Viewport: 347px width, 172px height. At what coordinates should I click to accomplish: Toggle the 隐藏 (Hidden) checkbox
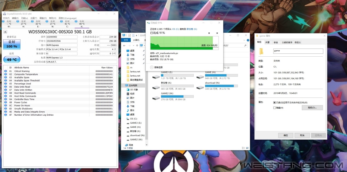pos(274,108)
